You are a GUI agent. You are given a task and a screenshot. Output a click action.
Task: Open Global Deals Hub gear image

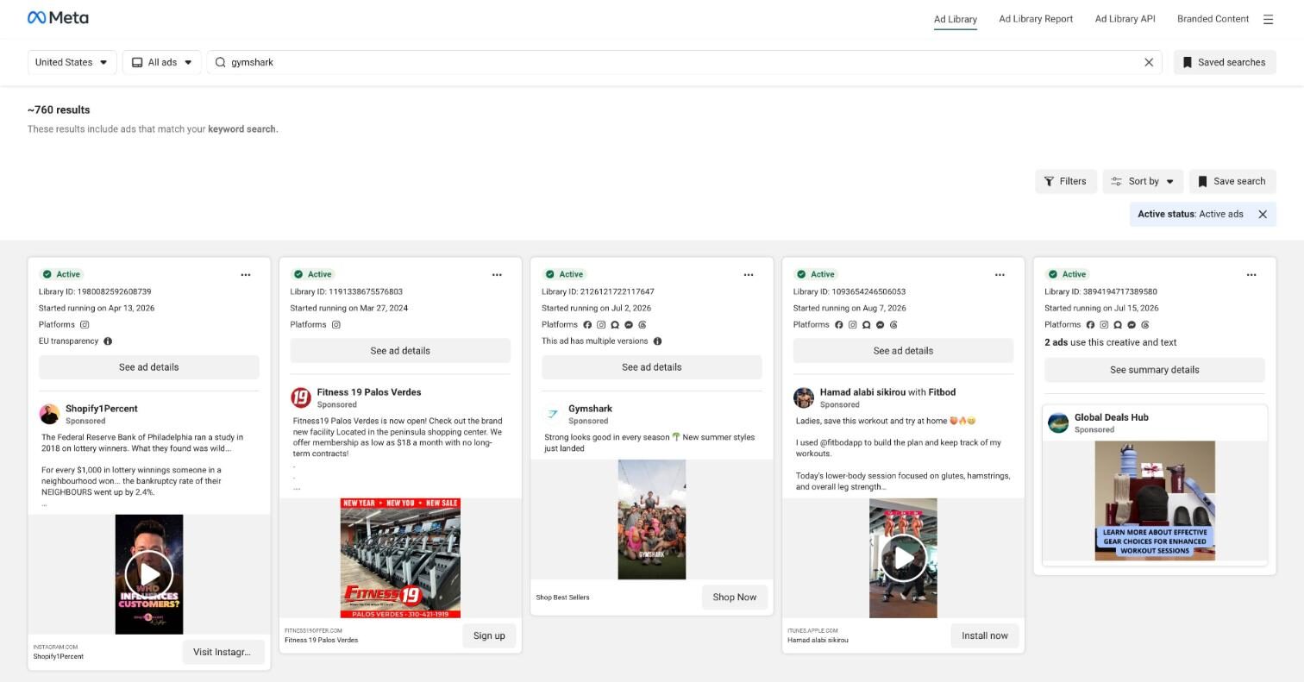(1155, 501)
